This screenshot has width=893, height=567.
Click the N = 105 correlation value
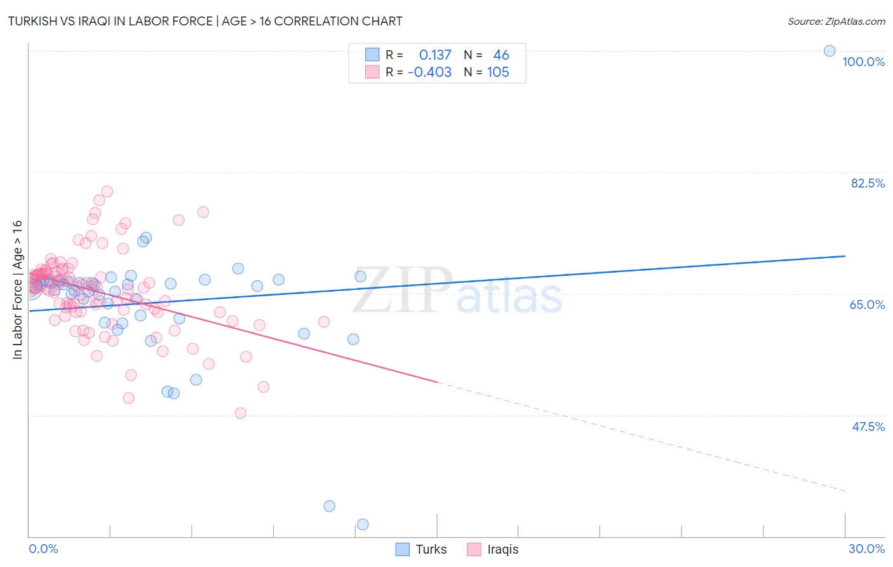coord(487,72)
